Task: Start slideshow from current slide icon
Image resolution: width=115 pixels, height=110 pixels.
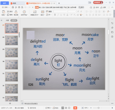Action: (x=24, y=12)
